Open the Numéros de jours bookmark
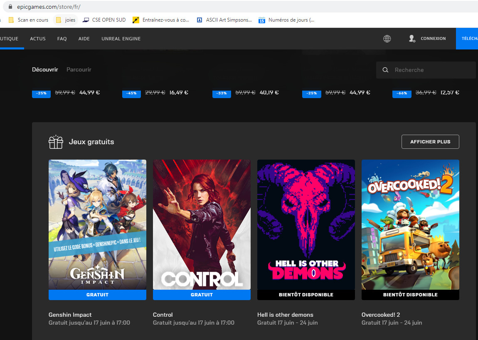The image size is (478, 340). point(286,20)
